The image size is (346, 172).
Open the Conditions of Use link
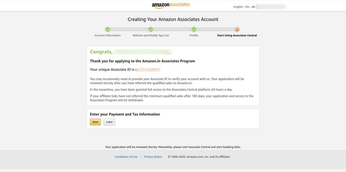[x=126, y=157]
